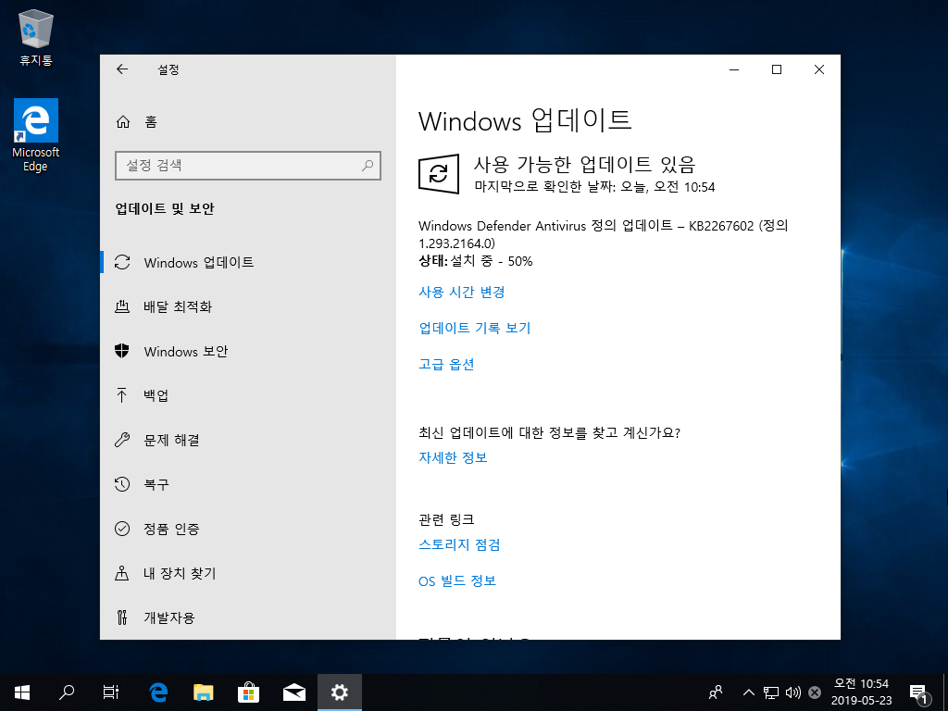The height and width of the screenshot is (711, 948).
Task: Expand hidden system tray icons chevron
Action: pyautogui.click(x=748, y=692)
